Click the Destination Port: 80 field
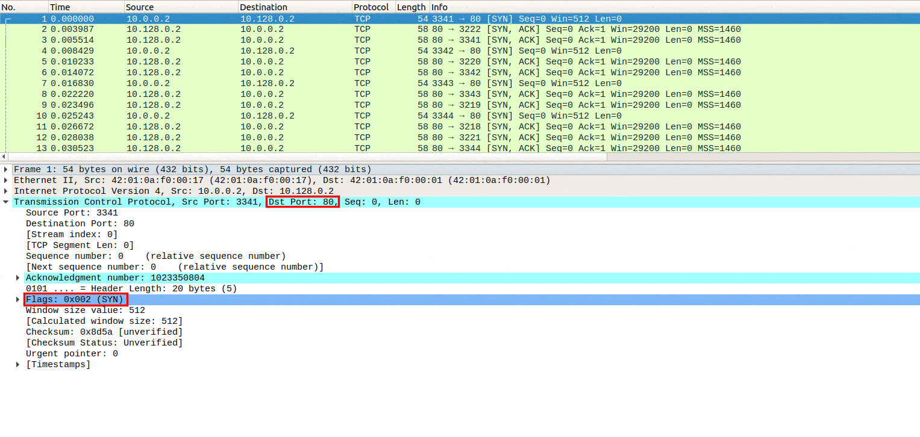Viewport: 920px width, 437px height. [80, 224]
